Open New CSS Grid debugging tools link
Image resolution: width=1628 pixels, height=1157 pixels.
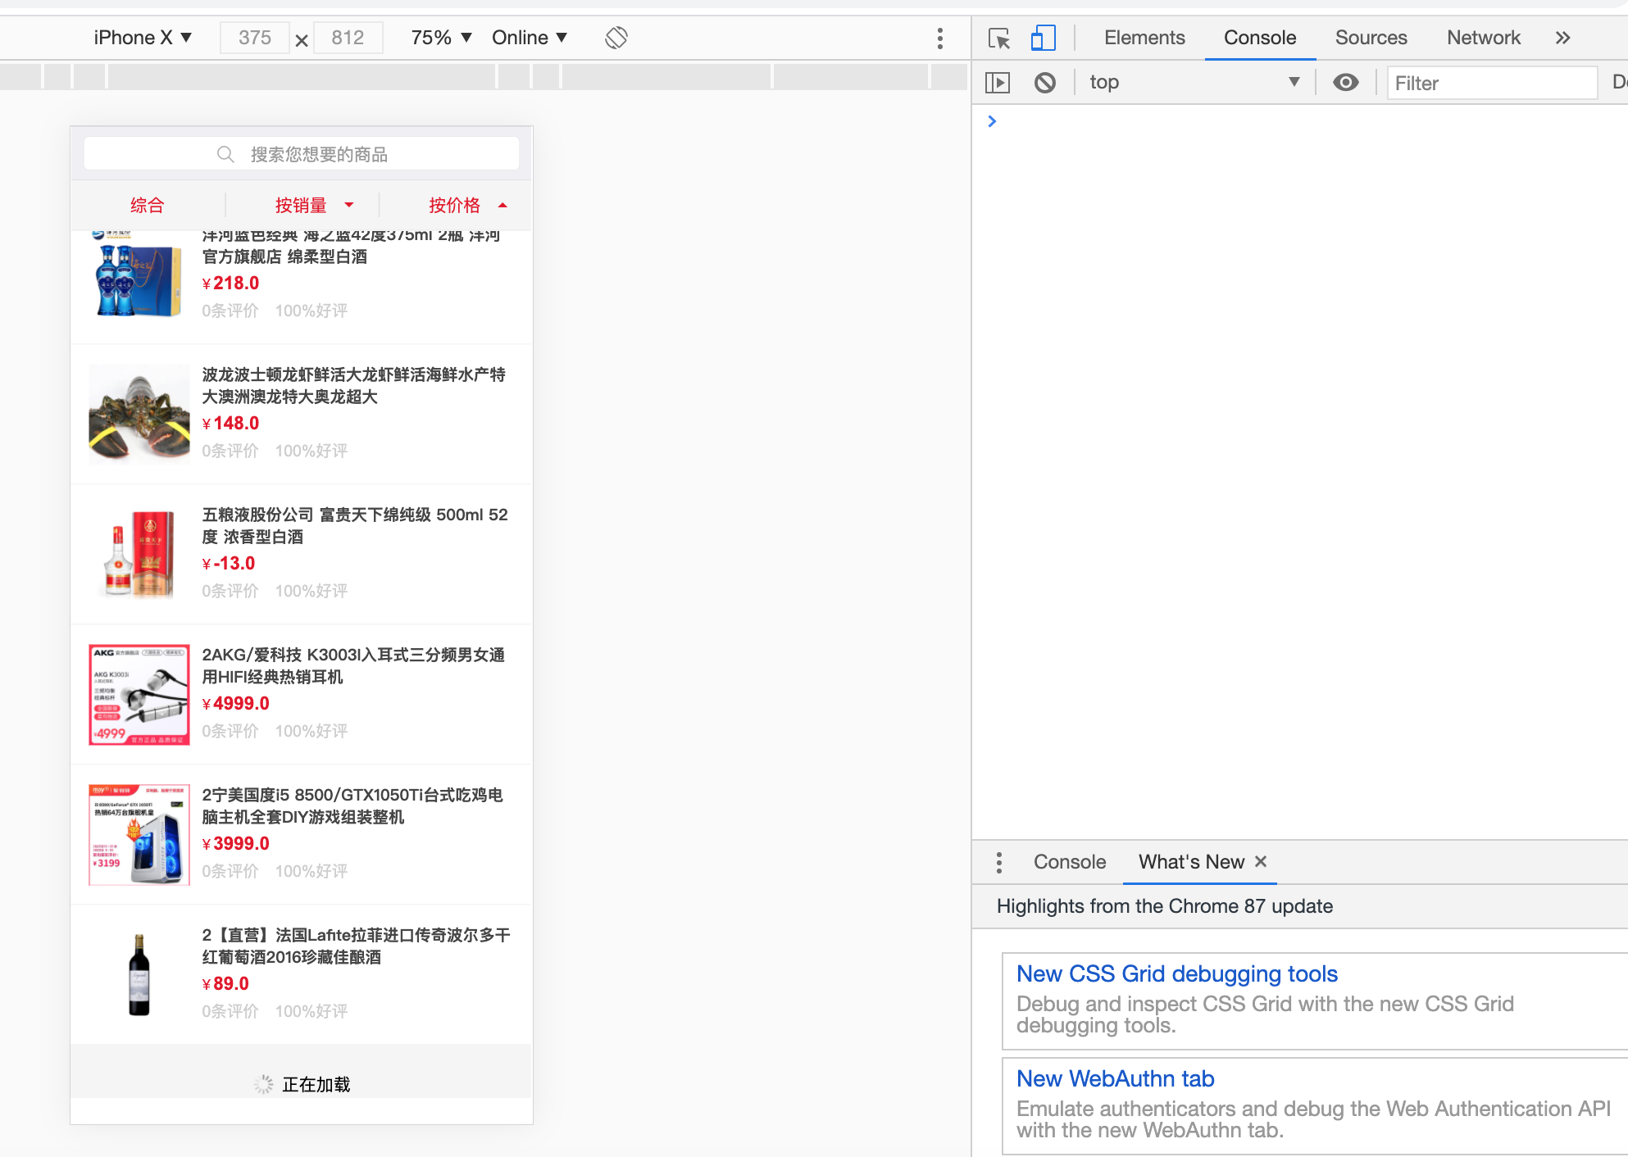(1177, 973)
